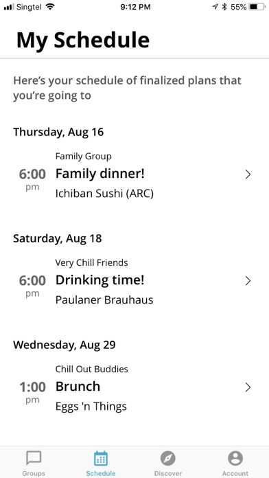Select the Brunch plan title
This screenshot has width=269, height=478.
click(78, 387)
